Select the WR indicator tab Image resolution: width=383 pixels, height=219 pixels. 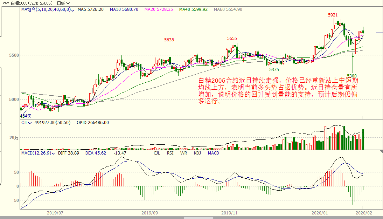[183, 153]
